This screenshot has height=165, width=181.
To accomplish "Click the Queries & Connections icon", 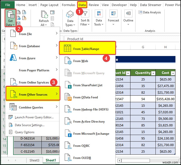I will [x=52, y=12].
